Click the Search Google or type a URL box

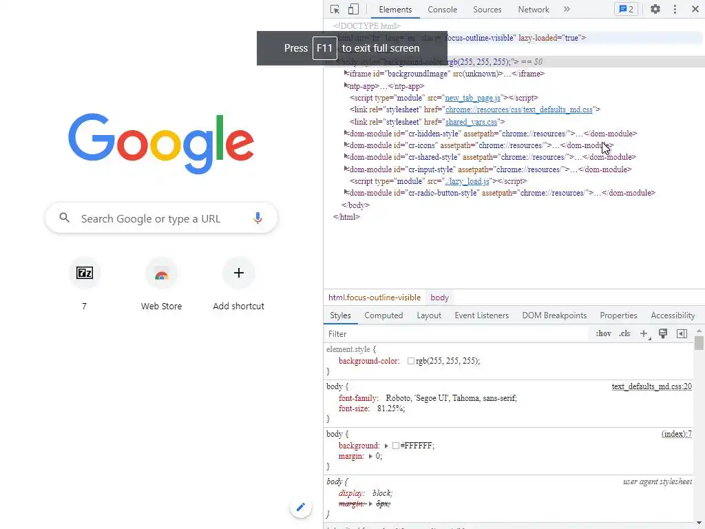point(161,218)
